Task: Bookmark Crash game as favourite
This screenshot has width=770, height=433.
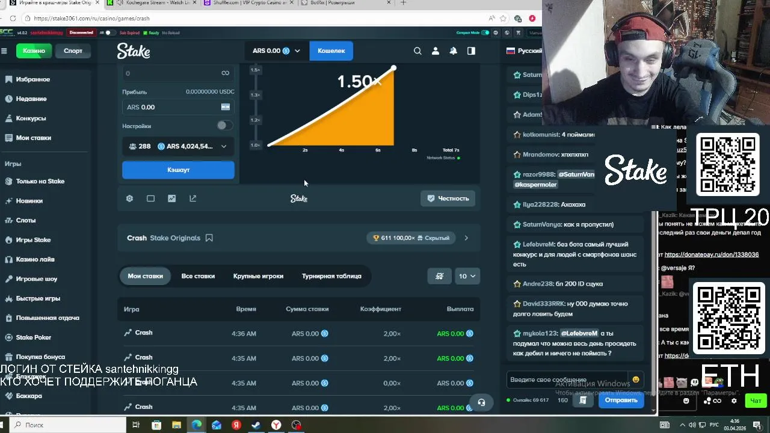Action: point(209,238)
